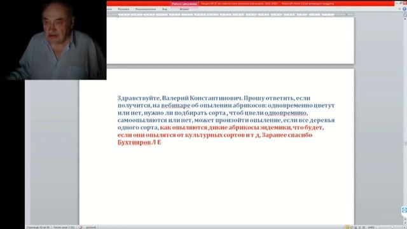
Task: Select the print layout view button
Action: pyautogui.click(x=347, y=227)
